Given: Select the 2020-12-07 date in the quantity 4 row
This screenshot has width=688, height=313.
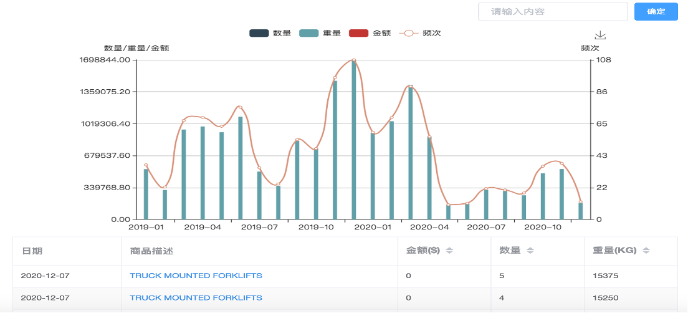Looking at the screenshot, I should point(45,297).
